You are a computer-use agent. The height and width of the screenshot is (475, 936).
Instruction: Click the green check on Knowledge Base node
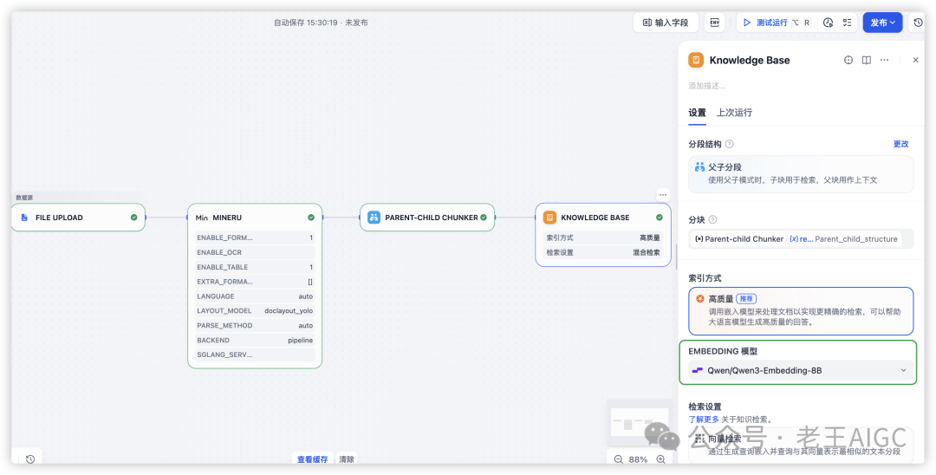660,218
